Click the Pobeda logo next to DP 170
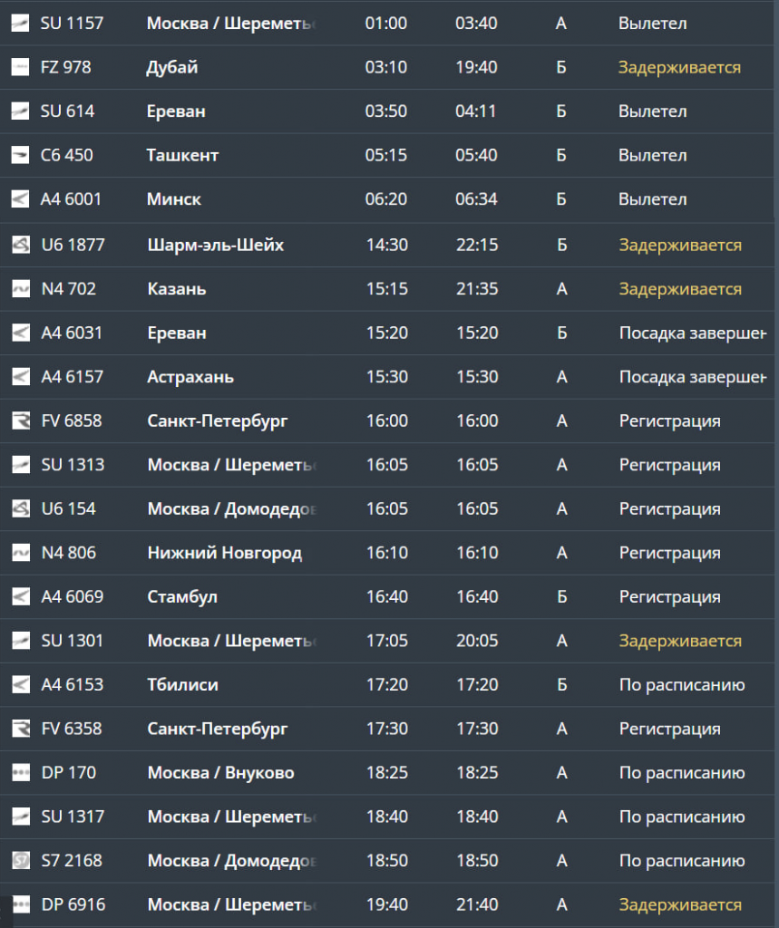 pyautogui.click(x=20, y=773)
